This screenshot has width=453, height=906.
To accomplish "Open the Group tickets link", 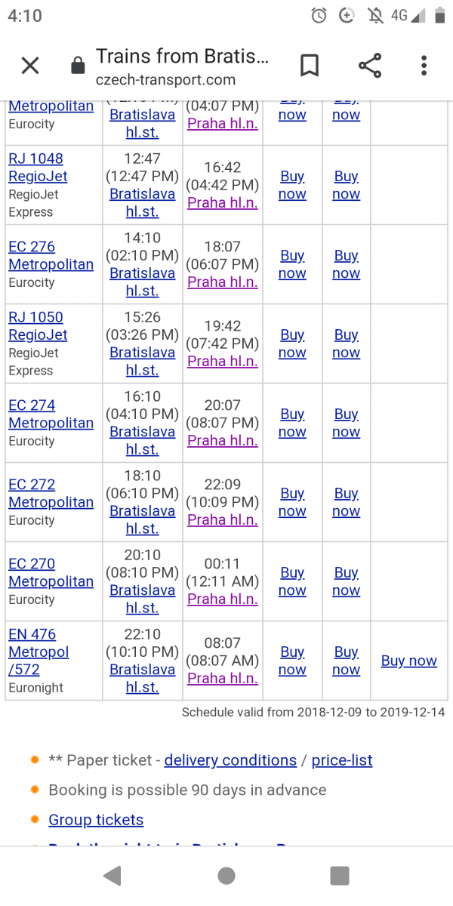I will 96,819.
